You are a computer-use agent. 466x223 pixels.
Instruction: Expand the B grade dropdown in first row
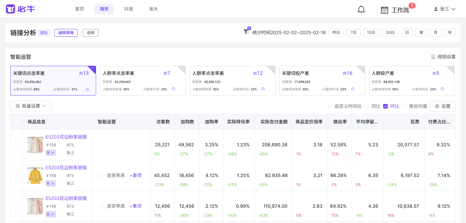tap(51, 153)
